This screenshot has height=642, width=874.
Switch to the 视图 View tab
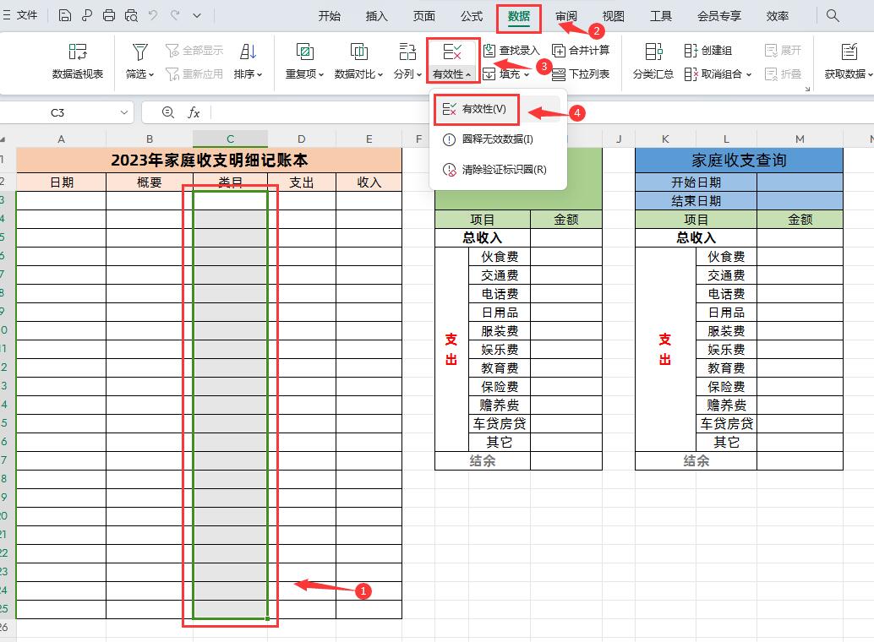point(613,16)
